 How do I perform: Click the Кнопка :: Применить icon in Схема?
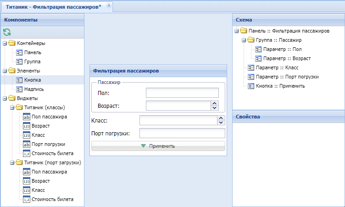click(x=251, y=86)
